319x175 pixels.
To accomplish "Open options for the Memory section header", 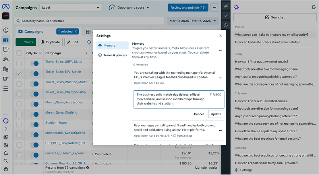I will [x=220, y=50].
